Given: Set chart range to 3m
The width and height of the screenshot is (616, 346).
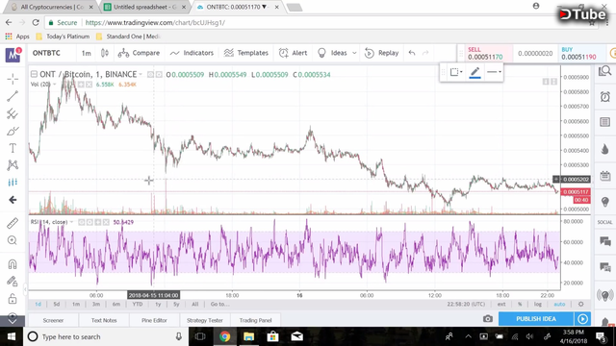Looking at the screenshot, I should coord(96,304).
